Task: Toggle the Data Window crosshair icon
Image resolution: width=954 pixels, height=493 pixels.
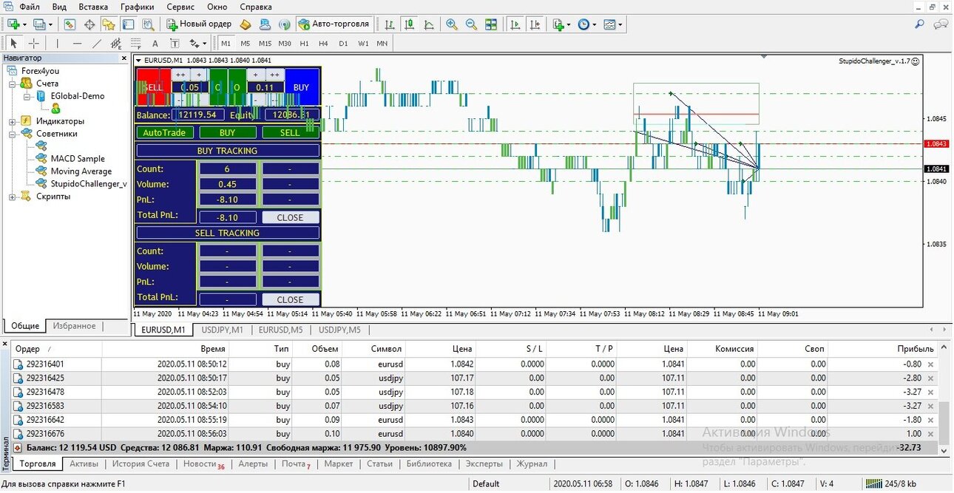Action: point(89,24)
